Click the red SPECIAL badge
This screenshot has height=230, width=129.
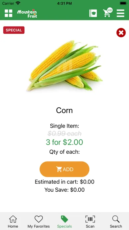pos(14,30)
